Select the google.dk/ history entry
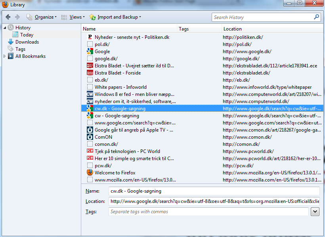 click(106, 59)
